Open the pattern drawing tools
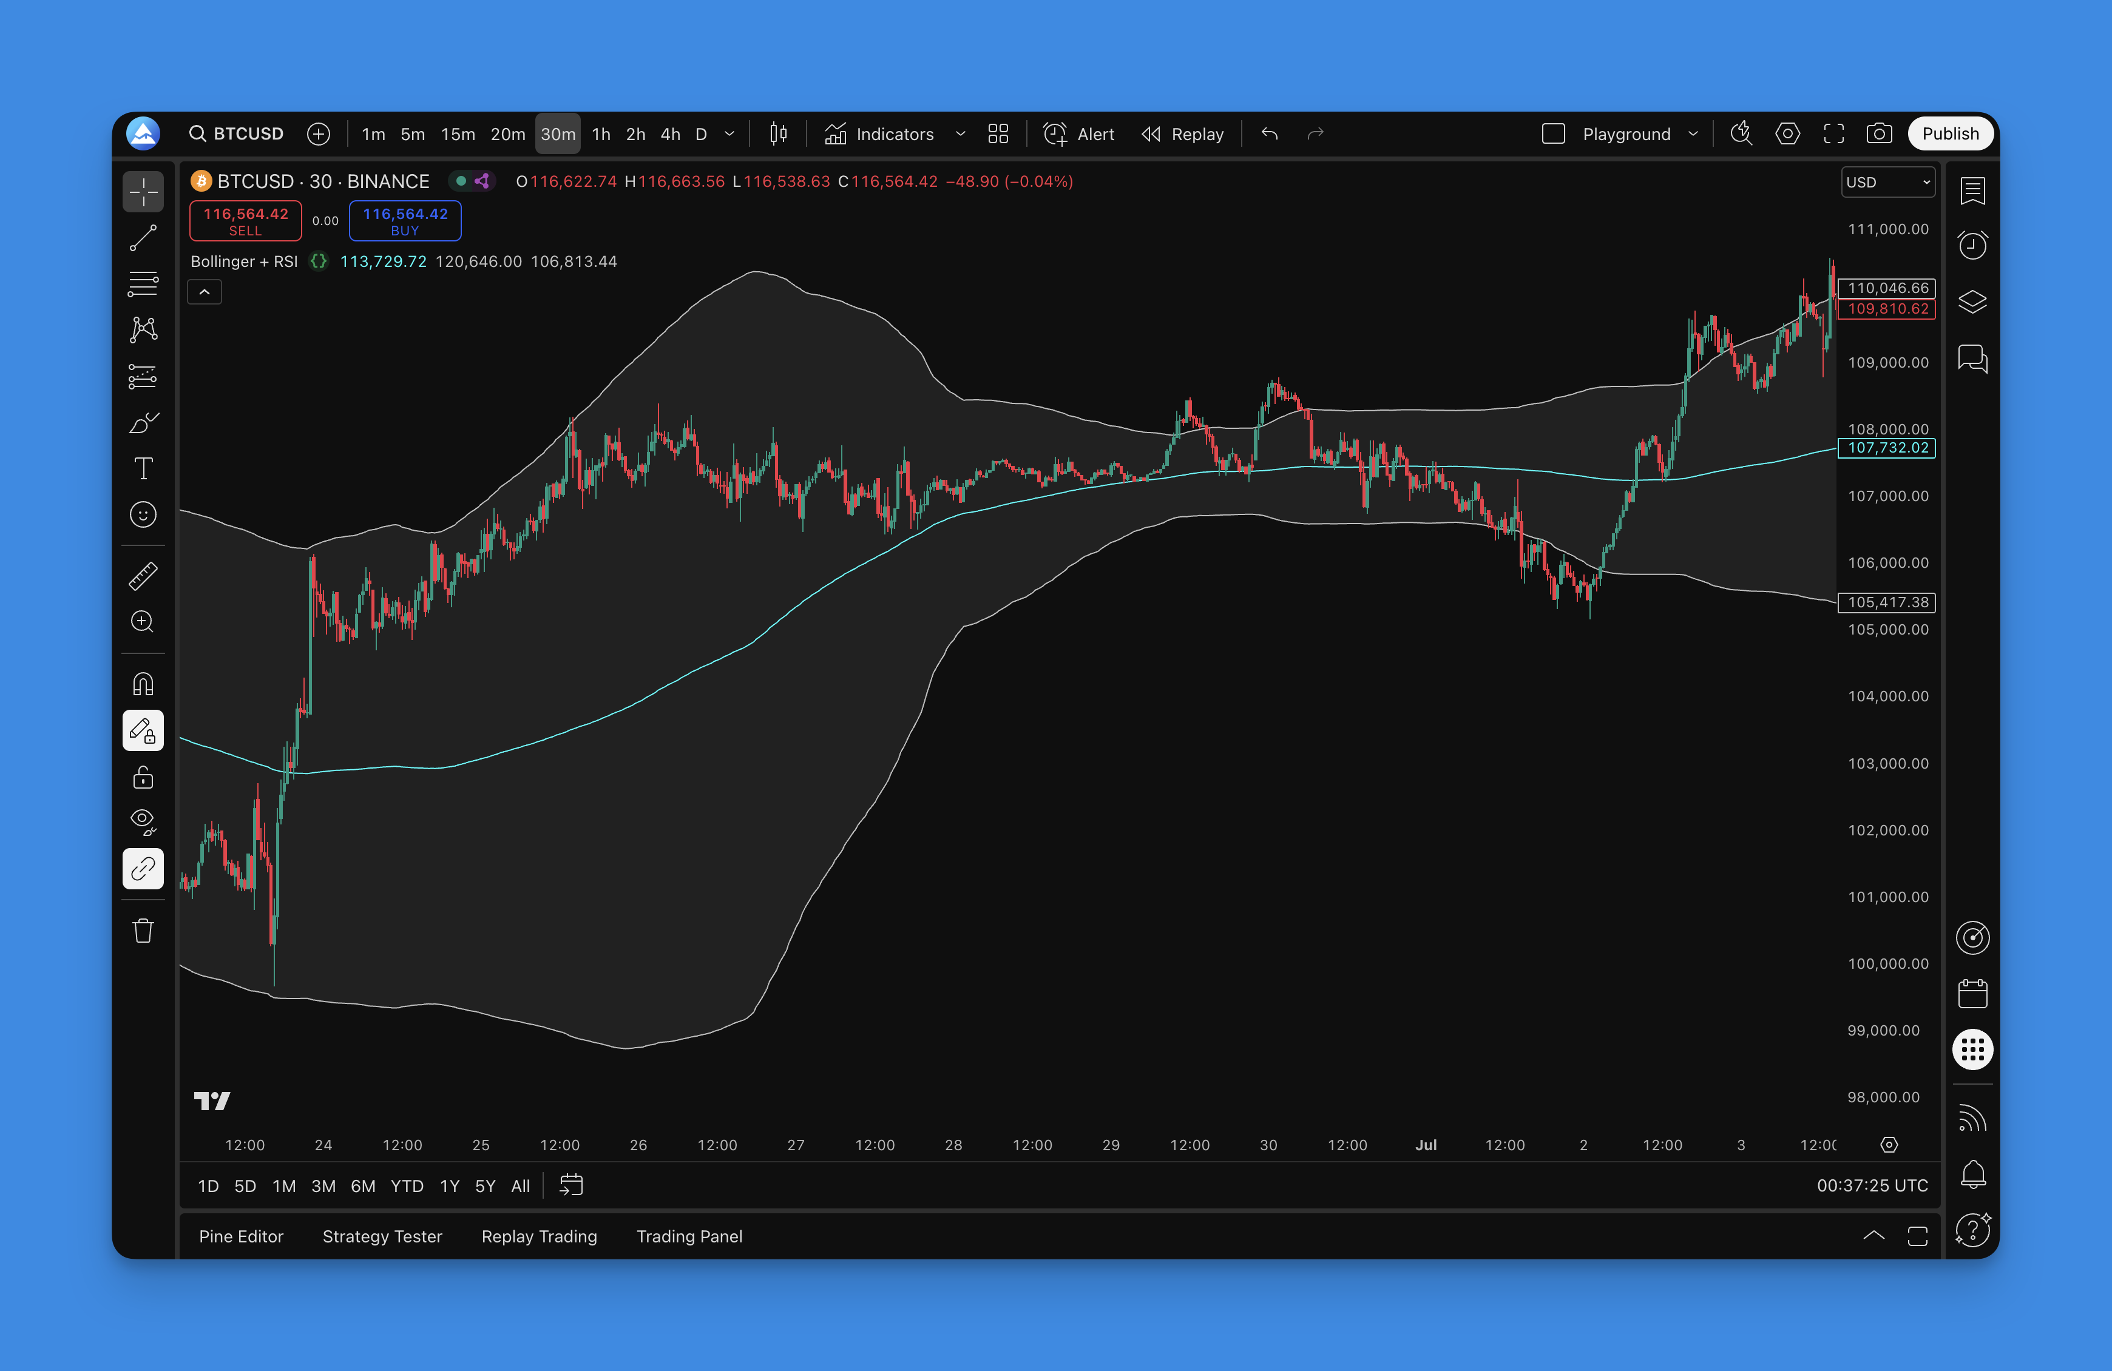This screenshot has height=1371, width=2112. pyautogui.click(x=143, y=330)
